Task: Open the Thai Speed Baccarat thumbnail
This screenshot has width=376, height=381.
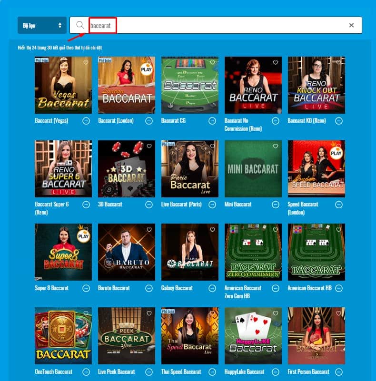Action: [x=190, y=336]
